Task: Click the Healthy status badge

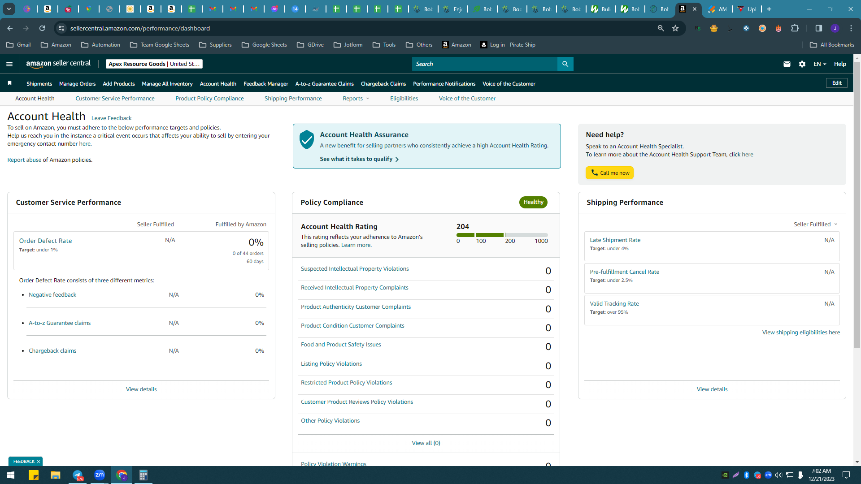Action: (x=533, y=202)
